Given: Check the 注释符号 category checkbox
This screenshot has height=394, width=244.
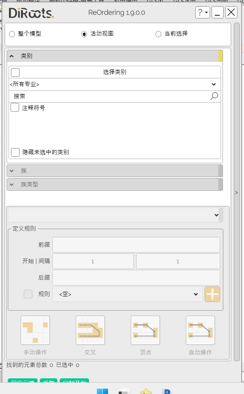Looking at the screenshot, I should 15,108.
